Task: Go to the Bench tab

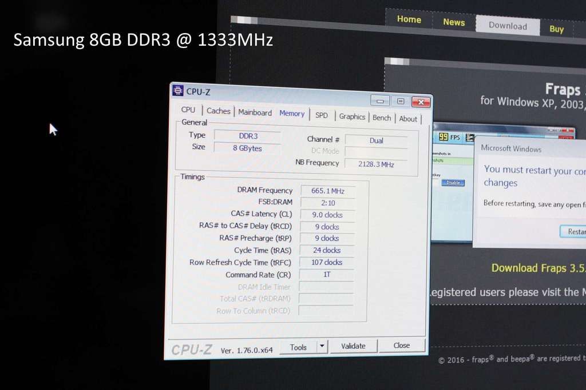Action: click(382, 118)
